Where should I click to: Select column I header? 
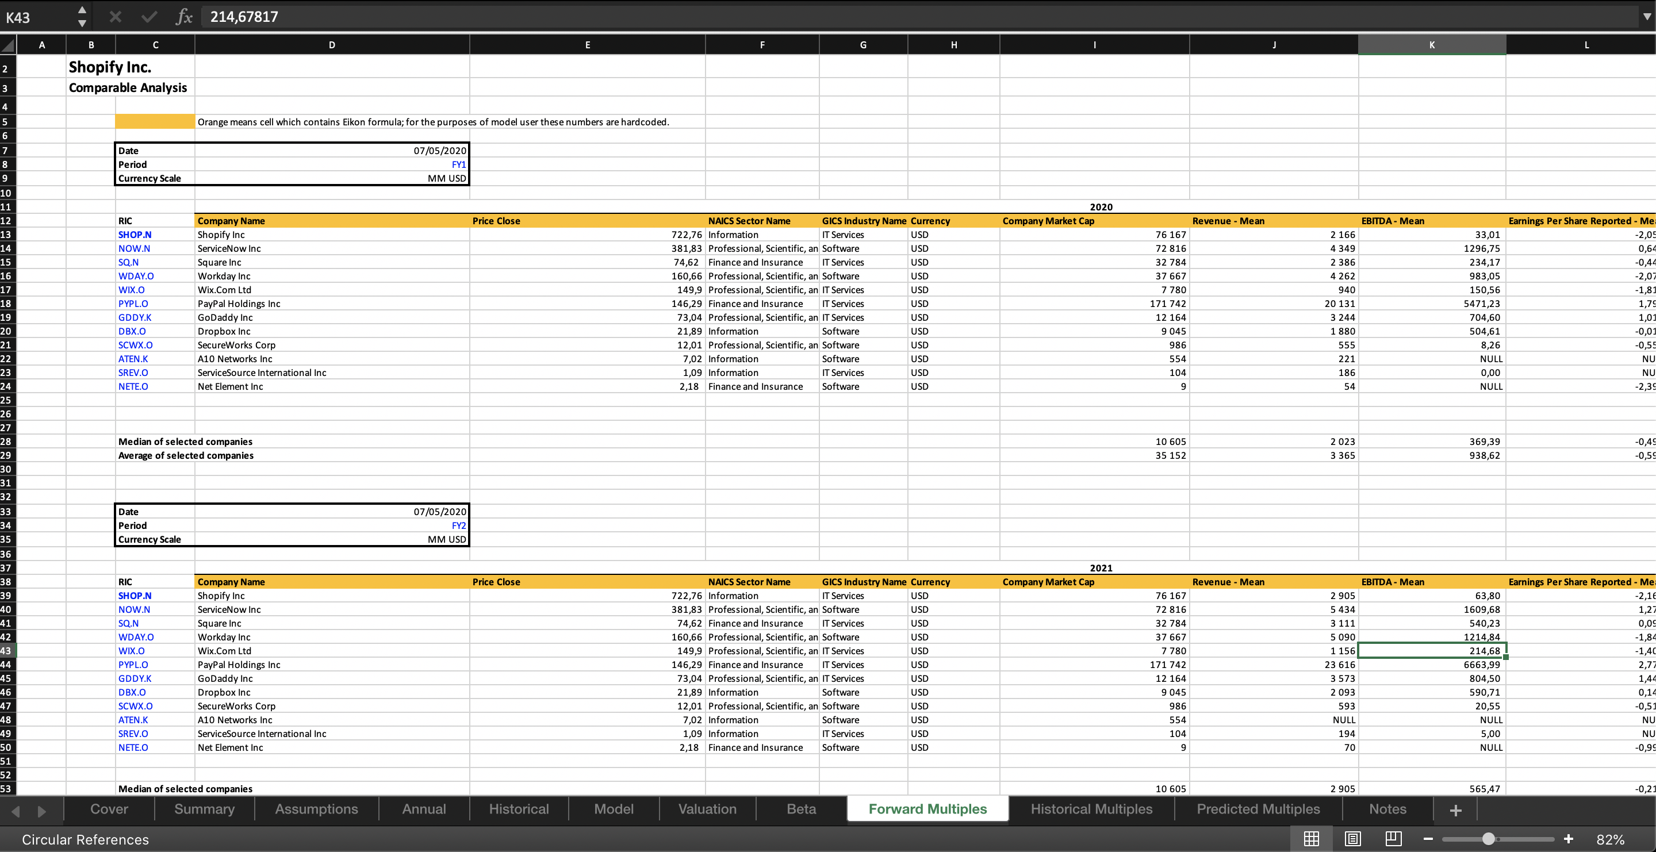point(1095,45)
